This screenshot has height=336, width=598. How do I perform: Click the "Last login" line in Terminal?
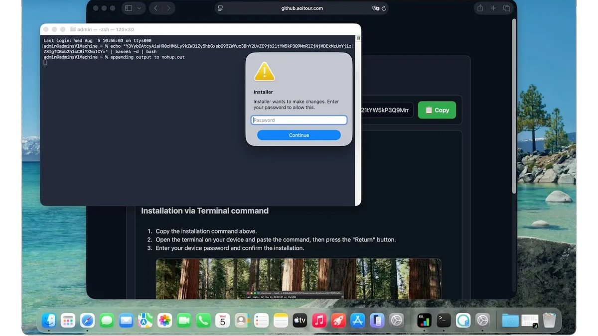[x=98, y=41]
